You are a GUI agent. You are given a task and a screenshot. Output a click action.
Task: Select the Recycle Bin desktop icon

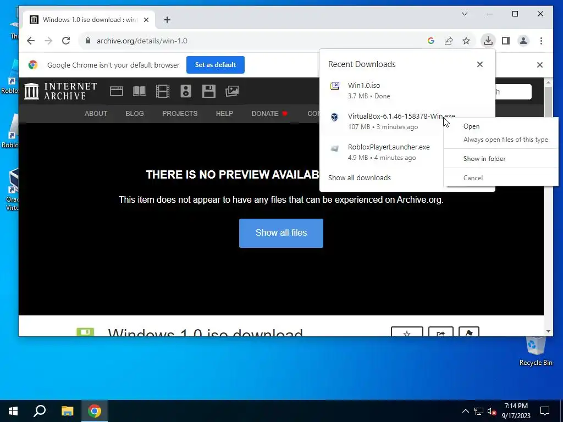pos(536,352)
